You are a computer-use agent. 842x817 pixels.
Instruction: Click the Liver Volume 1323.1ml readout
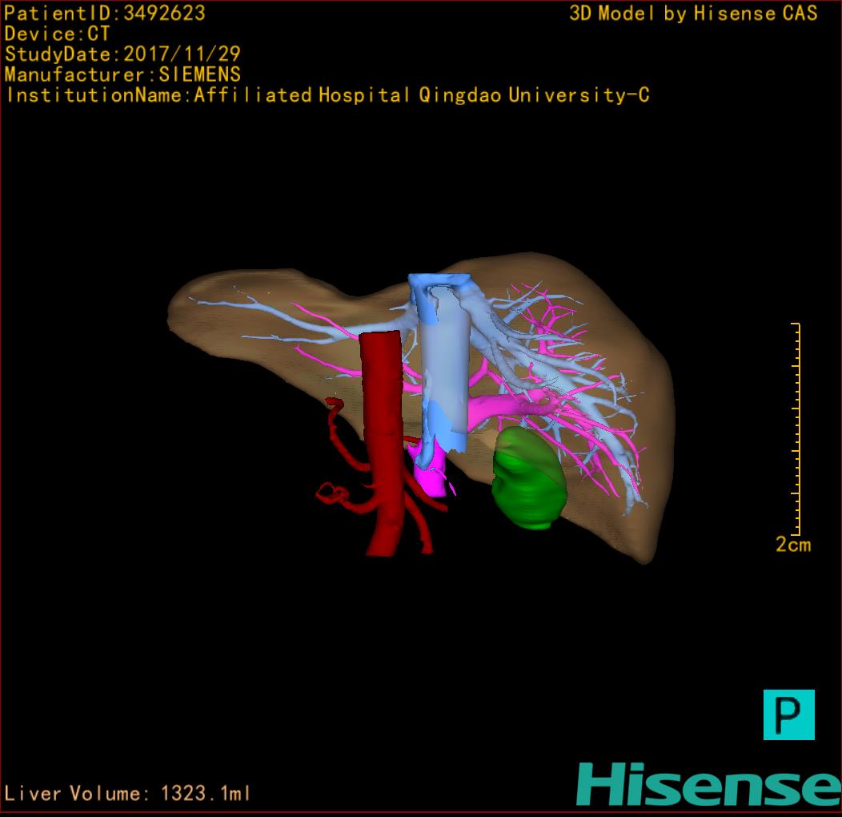128,794
